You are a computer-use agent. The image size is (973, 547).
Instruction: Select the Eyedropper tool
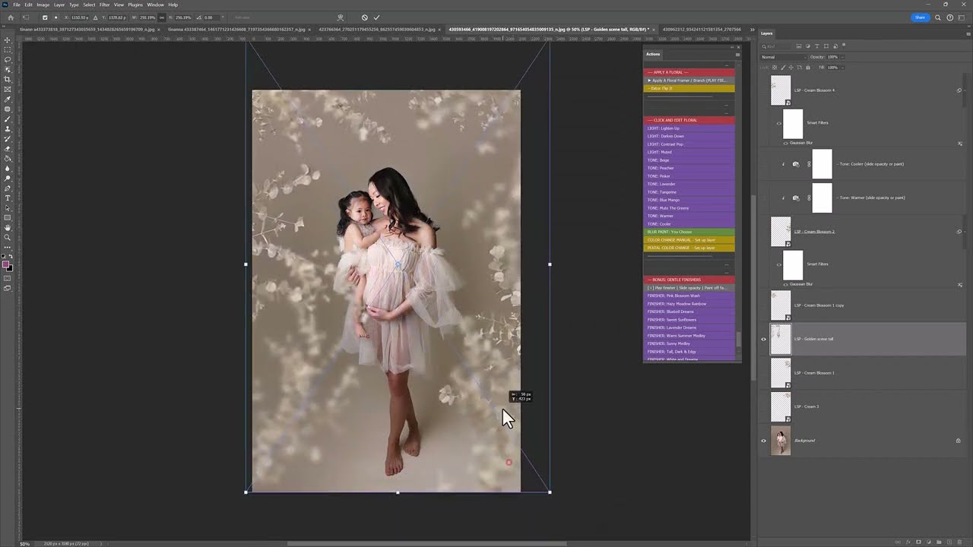pyautogui.click(x=8, y=100)
